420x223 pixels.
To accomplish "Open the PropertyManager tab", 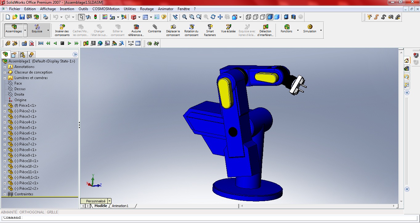I will (x=14, y=55).
